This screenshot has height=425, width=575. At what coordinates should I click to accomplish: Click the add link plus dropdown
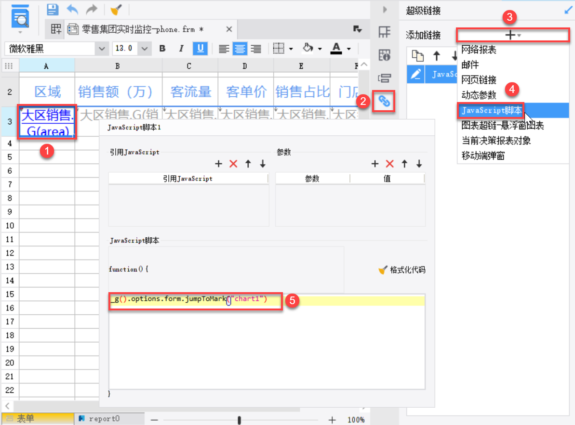pos(513,35)
